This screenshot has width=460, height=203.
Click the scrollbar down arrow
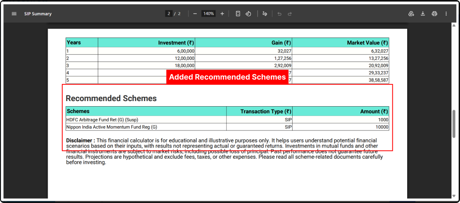(x=454, y=195)
